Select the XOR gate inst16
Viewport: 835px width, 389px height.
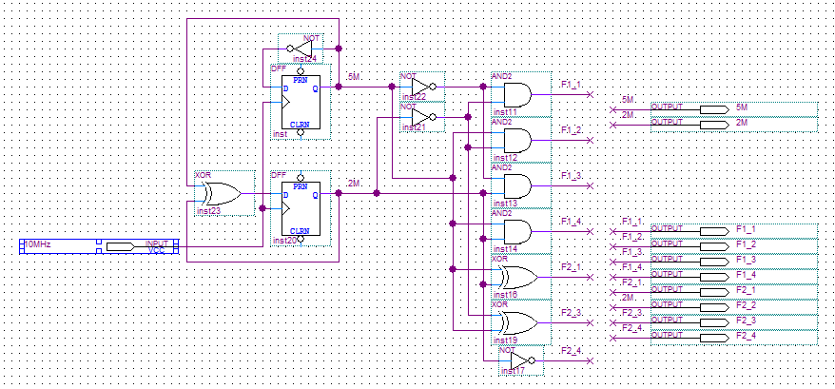click(x=521, y=277)
